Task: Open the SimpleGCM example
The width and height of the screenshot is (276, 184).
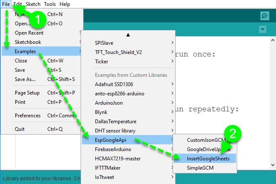Action: click(205, 168)
